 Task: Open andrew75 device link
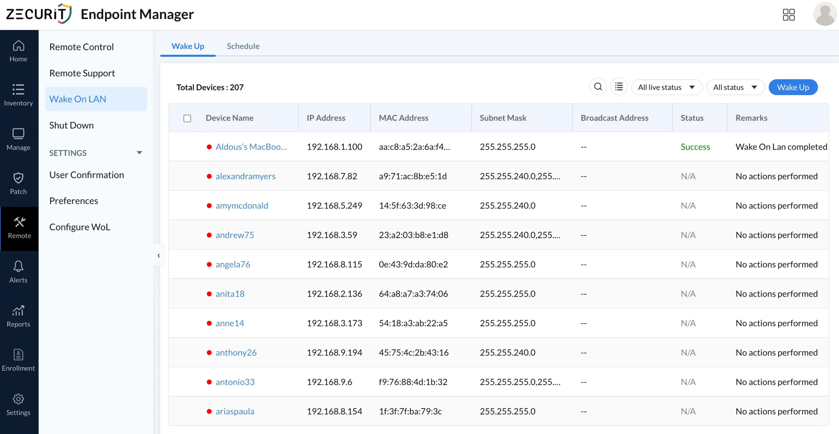[x=235, y=235]
